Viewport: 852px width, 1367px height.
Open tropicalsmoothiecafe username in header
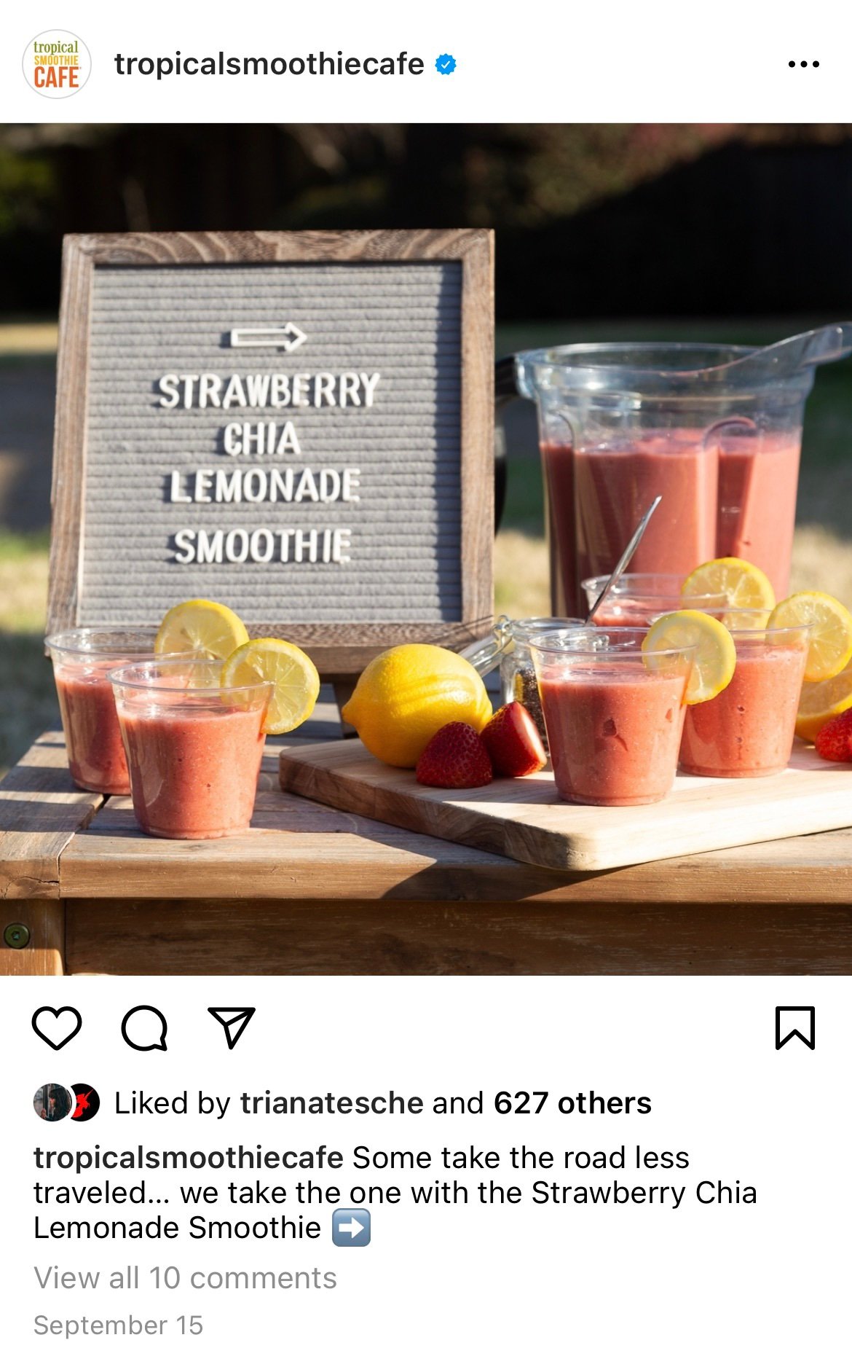[x=269, y=64]
